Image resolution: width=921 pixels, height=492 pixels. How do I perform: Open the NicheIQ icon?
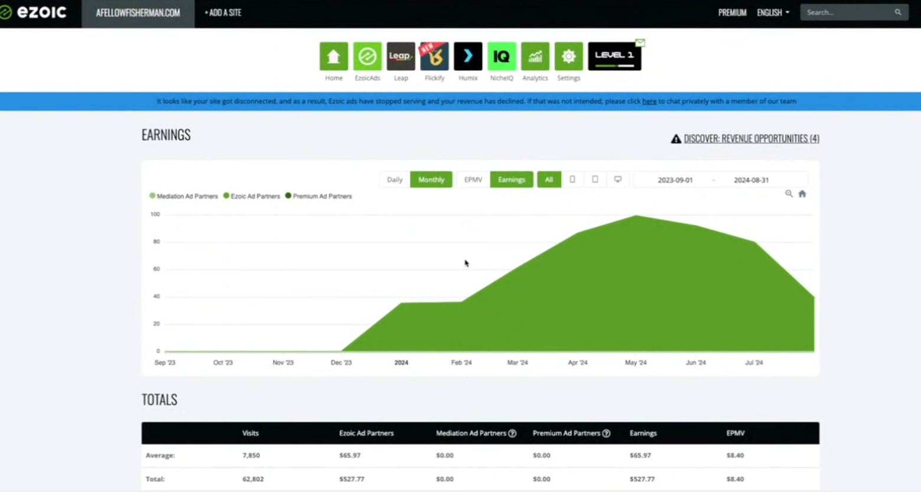coord(502,56)
